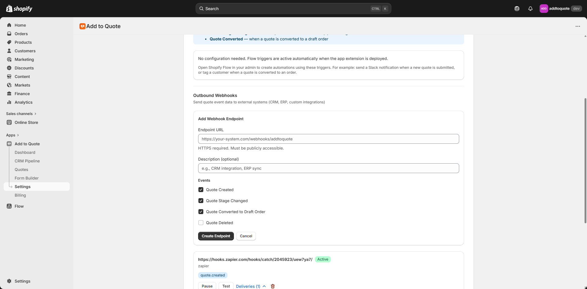The height and width of the screenshot is (289, 587).
Task: Switch to Form Builder in the app menu
Action: tap(26, 178)
